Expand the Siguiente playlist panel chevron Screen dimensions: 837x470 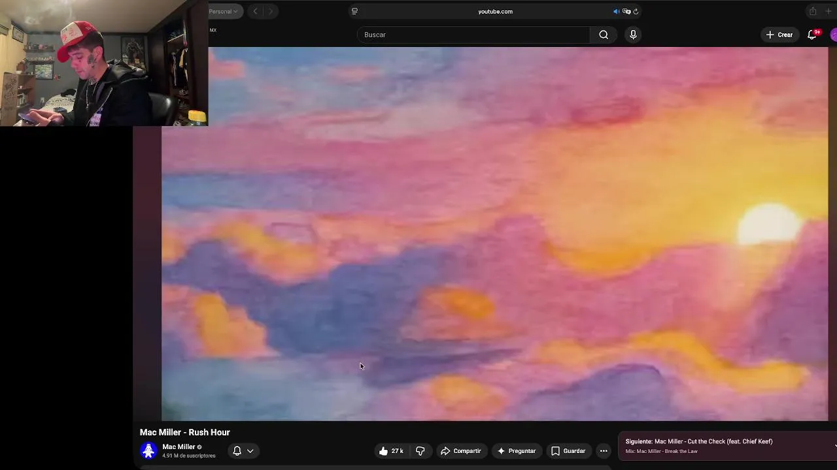[834, 446]
